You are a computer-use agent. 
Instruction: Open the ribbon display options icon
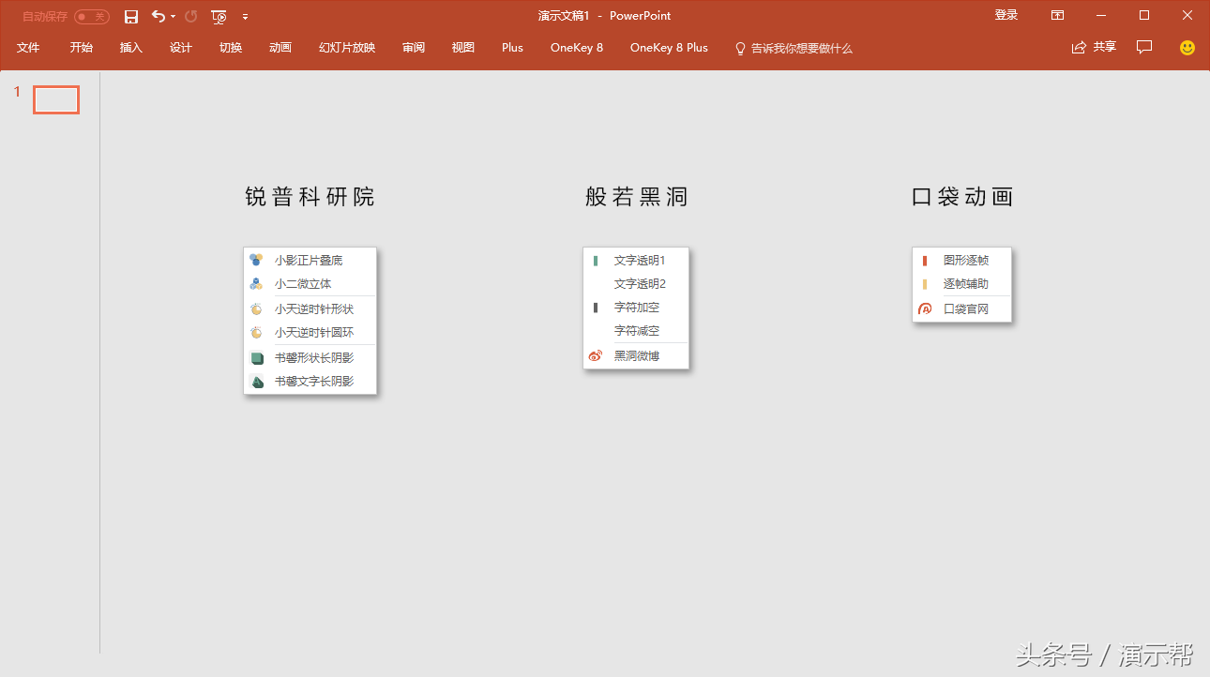click(1057, 15)
